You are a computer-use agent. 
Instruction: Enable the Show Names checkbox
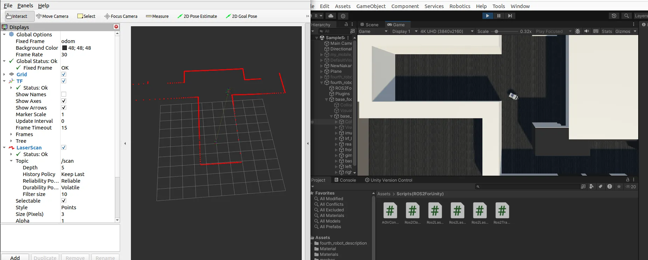tap(64, 94)
